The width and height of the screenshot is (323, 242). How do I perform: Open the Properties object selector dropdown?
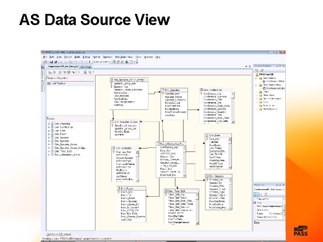tap(284, 189)
